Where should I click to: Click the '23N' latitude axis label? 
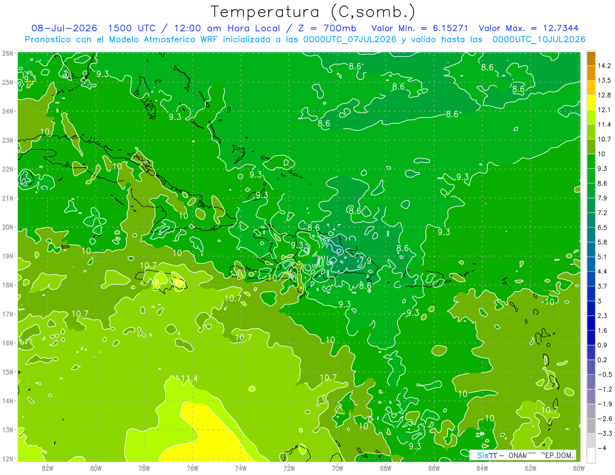[8, 140]
